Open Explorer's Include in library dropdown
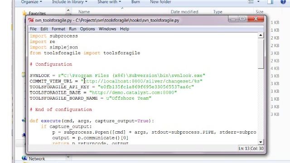 (69, 2)
